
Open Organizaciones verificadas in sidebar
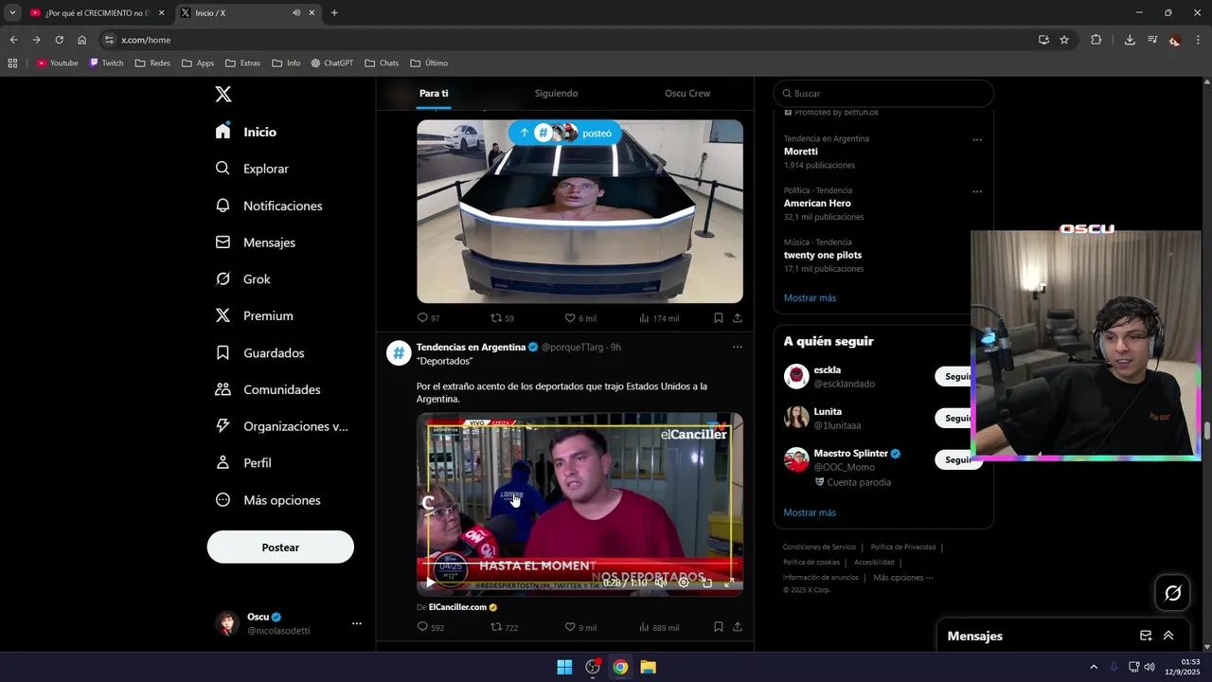coord(282,426)
